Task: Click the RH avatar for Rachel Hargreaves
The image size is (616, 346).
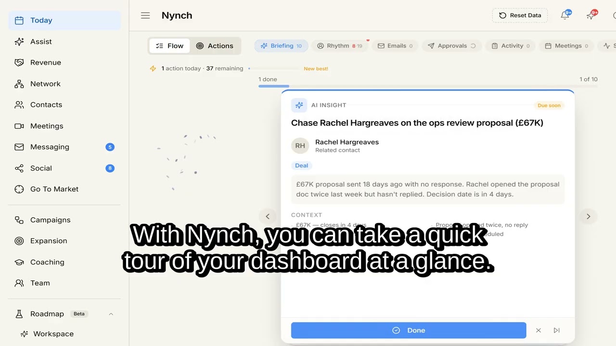Action: (x=300, y=146)
